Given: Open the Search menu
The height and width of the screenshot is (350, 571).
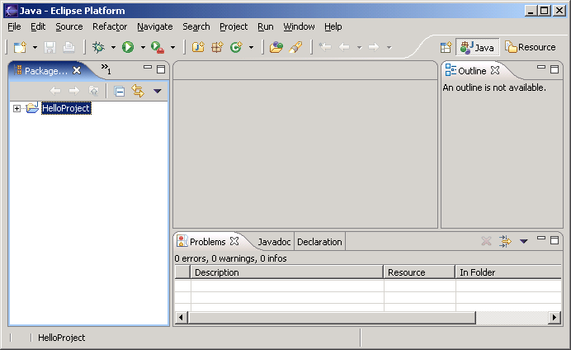Looking at the screenshot, I should click(x=196, y=26).
